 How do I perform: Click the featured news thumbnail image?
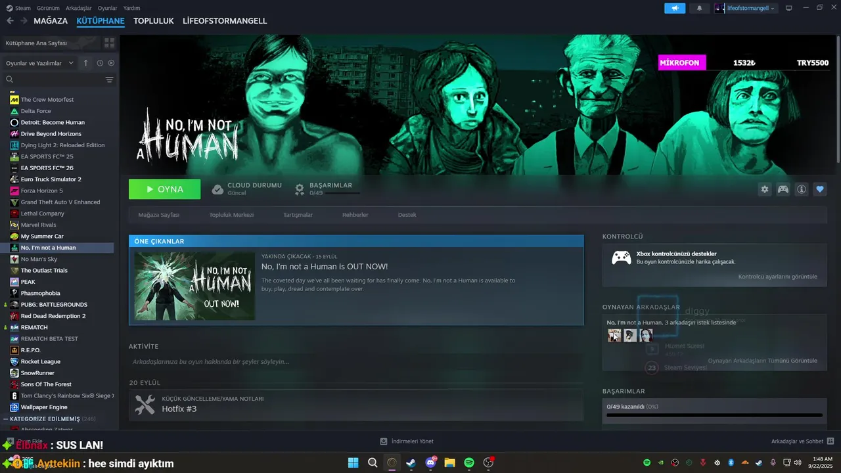(x=194, y=286)
